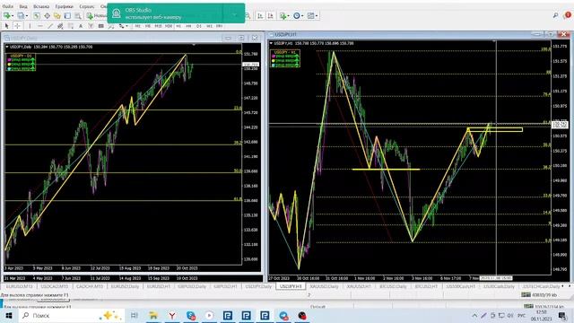Expand the Templates dropdown arrow
Screen dimensions: 574x323
click(317, 16)
